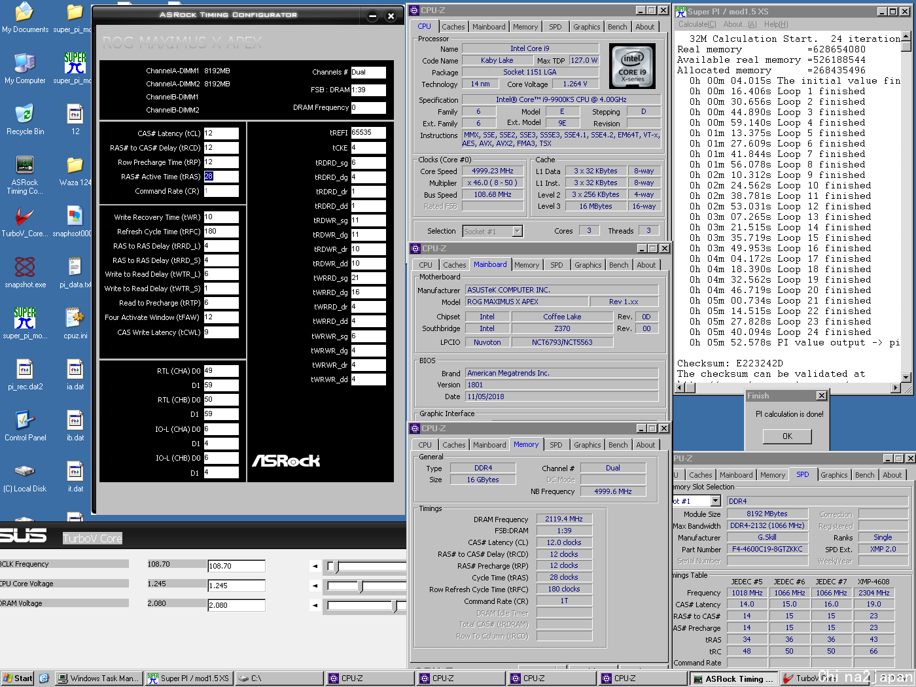The height and width of the screenshot is (687, 916).
Task: Click the Super PI horizontal scrollbar right arrow
Action: 896,388
